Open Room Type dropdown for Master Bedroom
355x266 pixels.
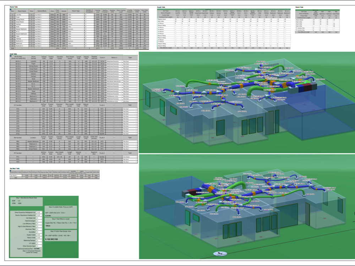coord(76,29)
